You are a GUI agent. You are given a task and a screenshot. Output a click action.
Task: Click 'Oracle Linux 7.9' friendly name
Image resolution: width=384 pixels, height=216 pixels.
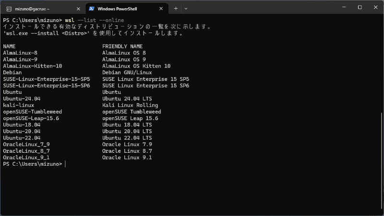click(127, 145)
